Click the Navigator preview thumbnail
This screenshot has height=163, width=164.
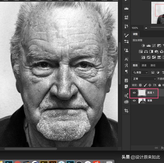[x=158, y=13]
